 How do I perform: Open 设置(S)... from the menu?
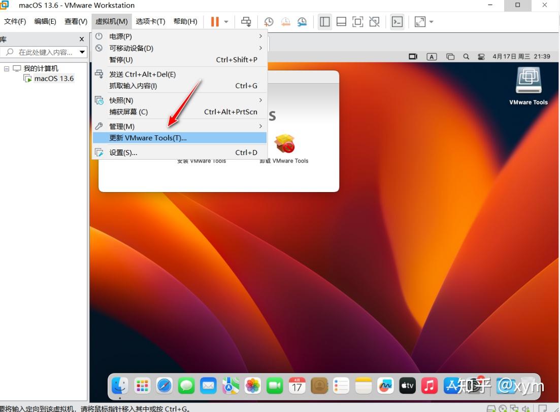click(x=180, y=153)
